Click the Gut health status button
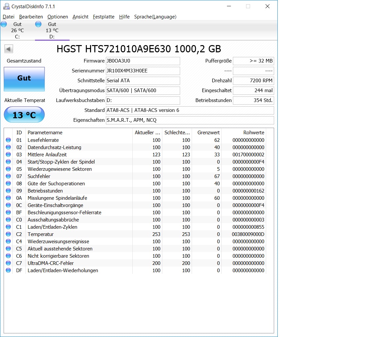This screenshot has height=337, width=380. pyautogui.click(x=24, y=79)
